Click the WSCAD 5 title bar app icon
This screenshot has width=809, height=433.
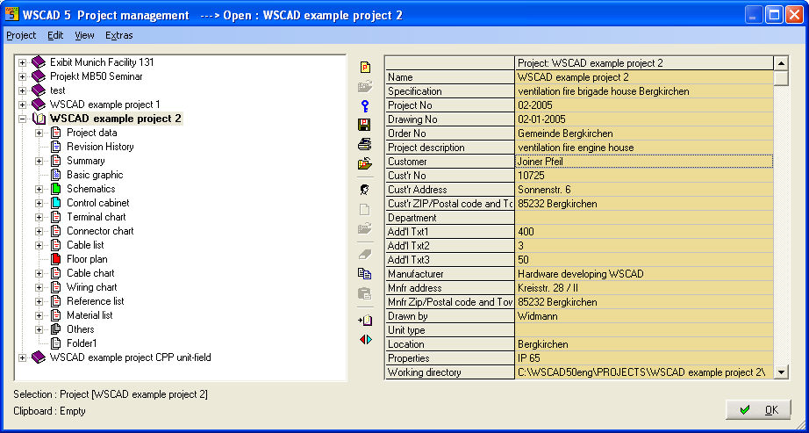[x=11, y=14]
